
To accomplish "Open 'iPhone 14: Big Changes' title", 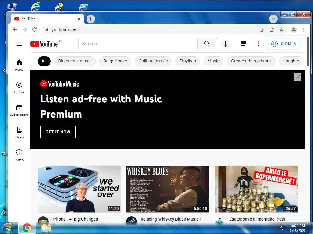I will (75, 219).
